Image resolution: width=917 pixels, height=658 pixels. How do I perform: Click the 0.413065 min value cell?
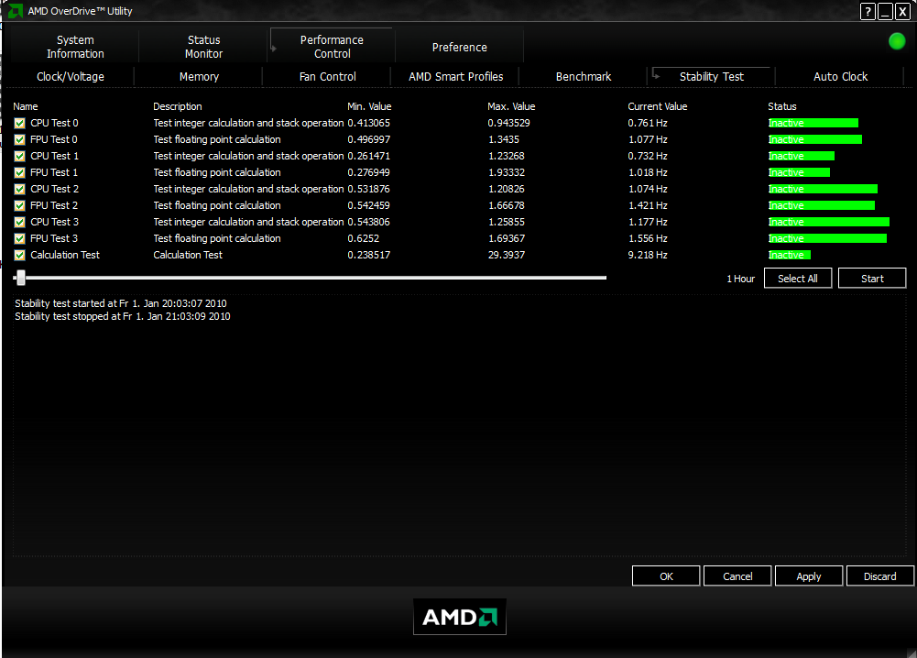tap(368, 123)
